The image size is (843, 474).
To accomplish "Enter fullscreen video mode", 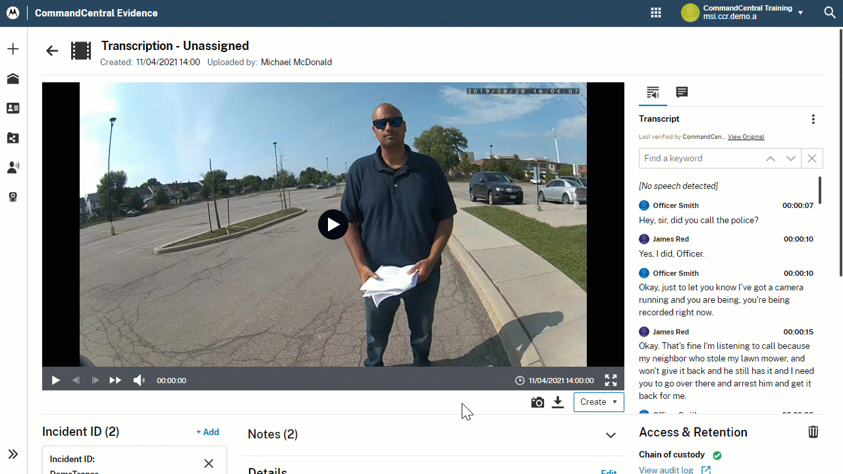I will (611, 381).
